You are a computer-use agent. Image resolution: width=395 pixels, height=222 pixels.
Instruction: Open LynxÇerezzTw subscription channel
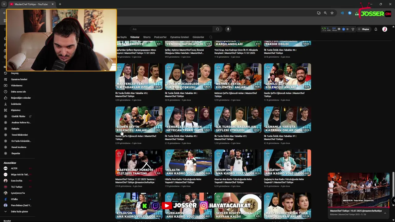click(x=18, y=193)
